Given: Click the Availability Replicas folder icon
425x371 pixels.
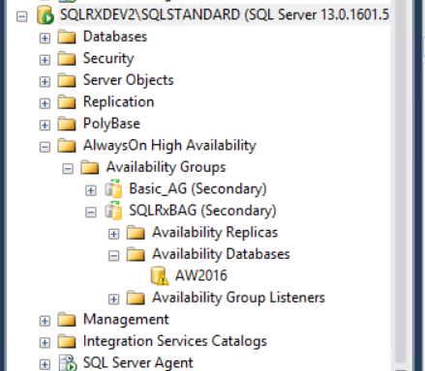Looking at the screenshot, I should click(136, 233).
